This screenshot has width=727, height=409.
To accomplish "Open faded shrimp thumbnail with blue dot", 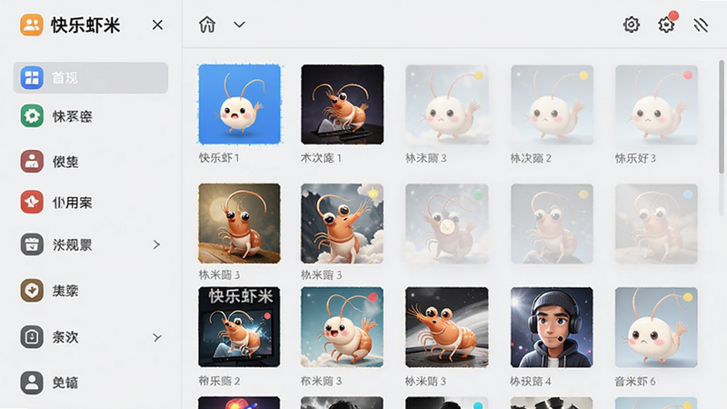I will click(656, 224).
